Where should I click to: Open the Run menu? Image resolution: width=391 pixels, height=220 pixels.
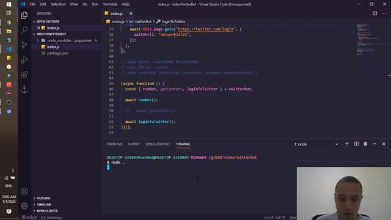(95, 4)
